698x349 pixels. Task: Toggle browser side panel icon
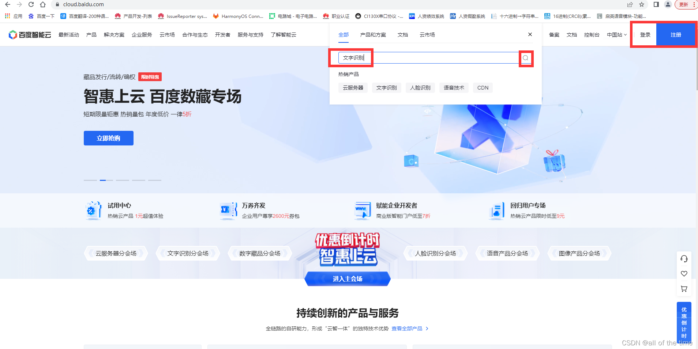click(656, 4)
